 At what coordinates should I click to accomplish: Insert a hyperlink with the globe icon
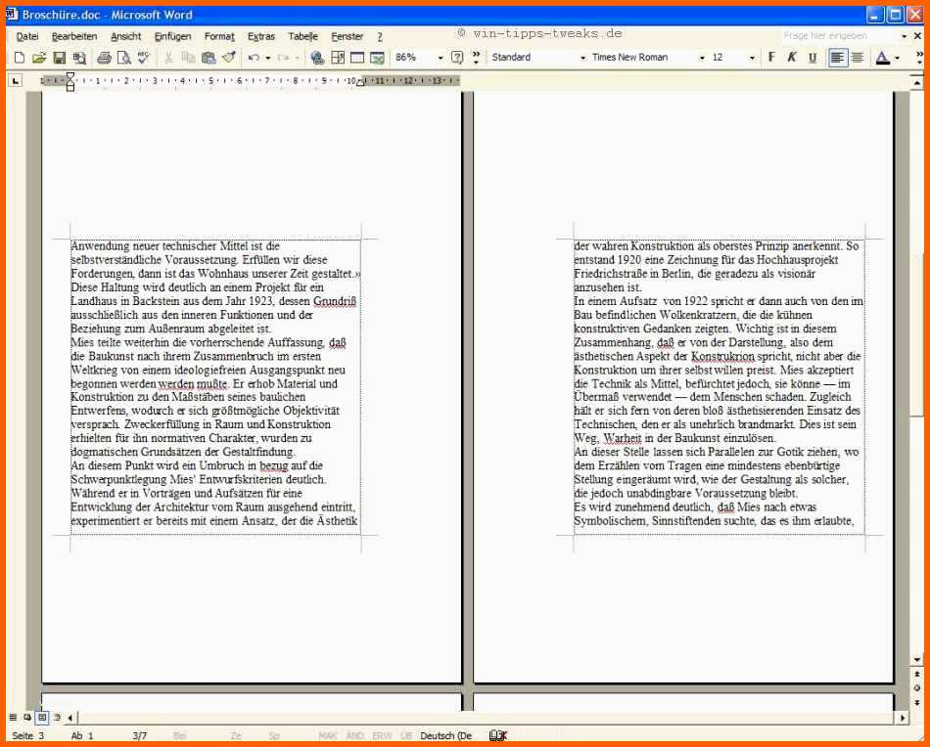pyautogui.click(x=318, y=58)
